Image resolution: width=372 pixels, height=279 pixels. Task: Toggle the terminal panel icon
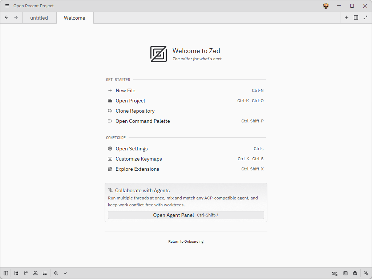345,273
